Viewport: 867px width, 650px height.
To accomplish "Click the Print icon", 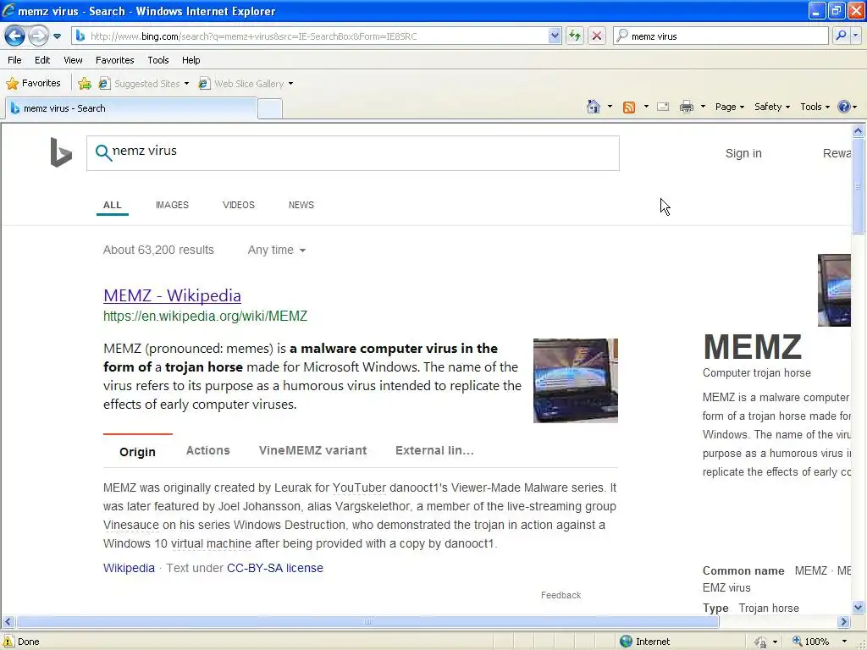I will [686, 107].
